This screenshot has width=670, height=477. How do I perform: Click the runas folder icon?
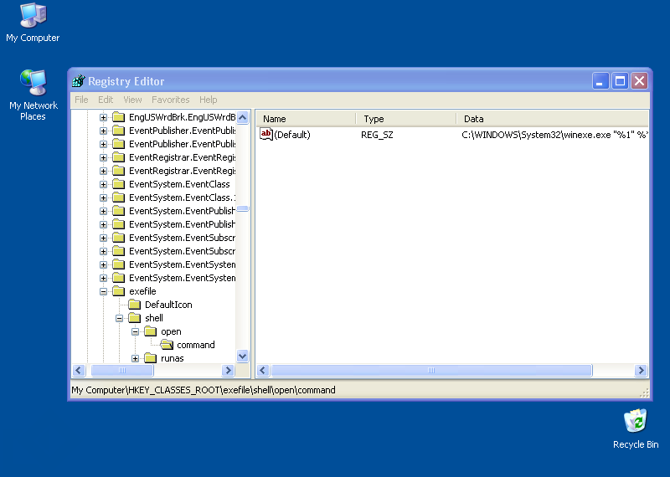pyautogui.click(x=150, y=358)
